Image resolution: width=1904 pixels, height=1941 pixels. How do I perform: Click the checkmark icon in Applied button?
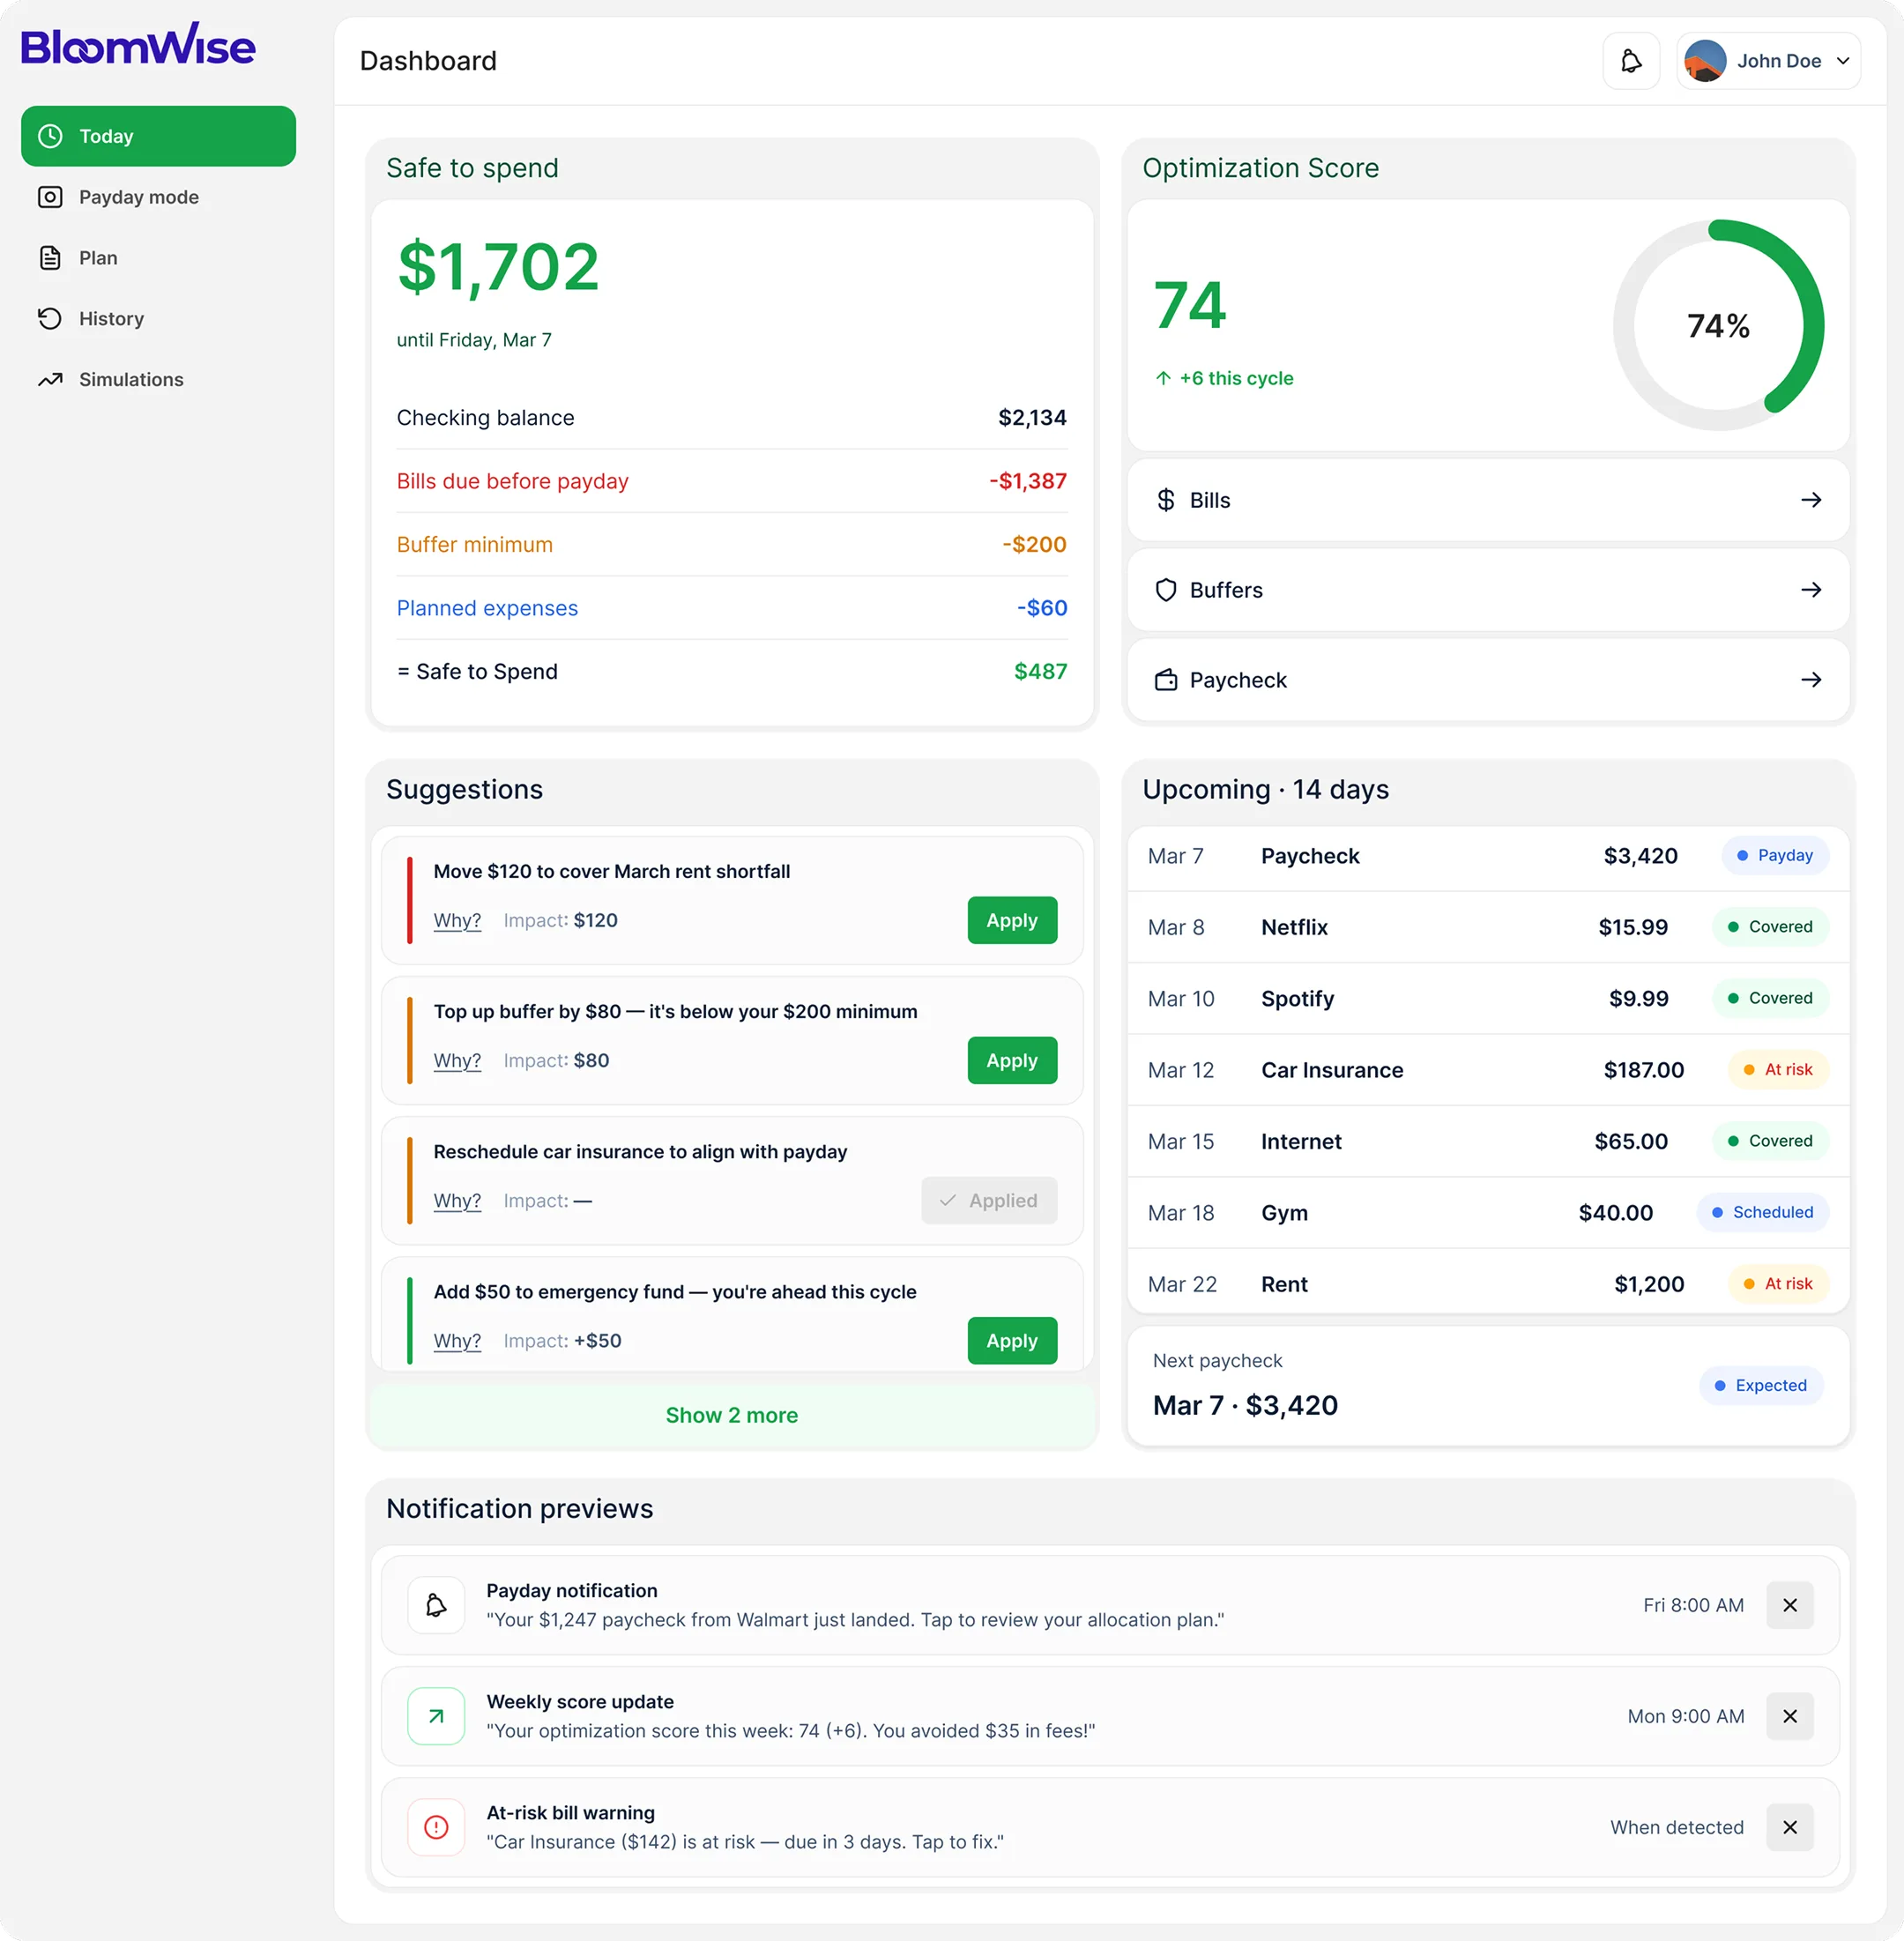948,1200
